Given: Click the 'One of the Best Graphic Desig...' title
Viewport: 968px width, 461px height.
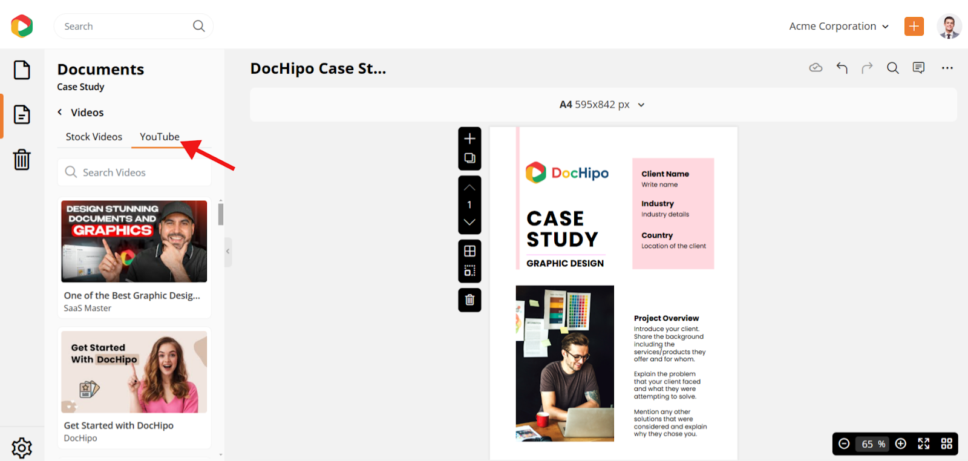Looking at the screenshot, I should (x=132, y=295).
